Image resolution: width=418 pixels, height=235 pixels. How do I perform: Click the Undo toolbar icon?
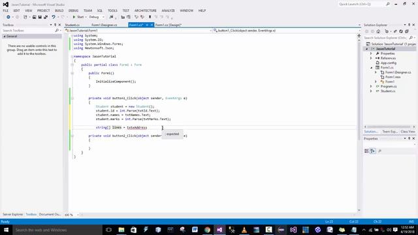pyautogui.click(x=54, y=17)
